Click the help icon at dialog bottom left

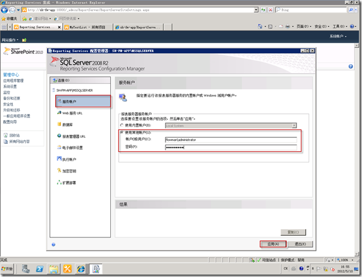pos(53,245)
